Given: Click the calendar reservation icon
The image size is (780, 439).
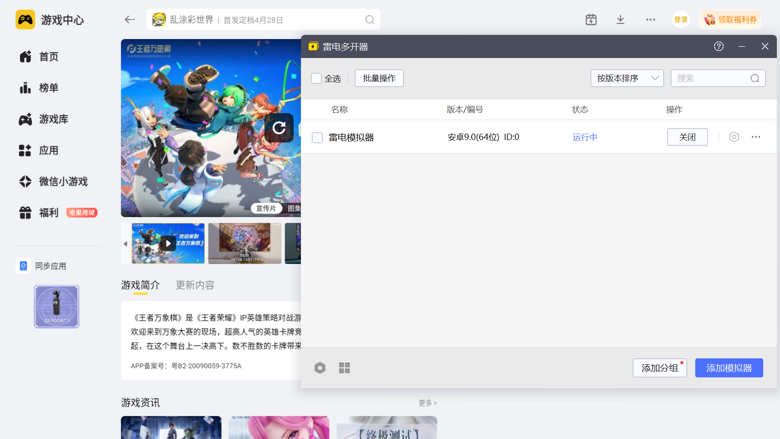Looking at the screenshot, I should pos(591,19).
